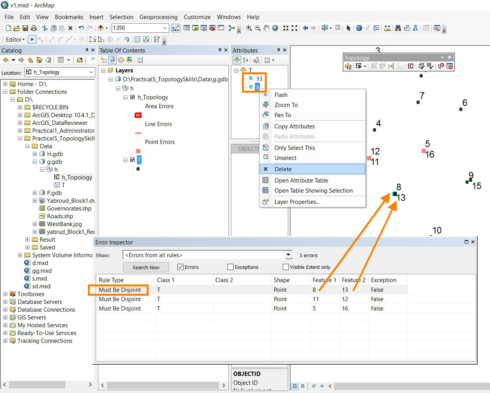Select the Pan hand tool
This screenshot has height=393, width=490.
click(266, 28)
